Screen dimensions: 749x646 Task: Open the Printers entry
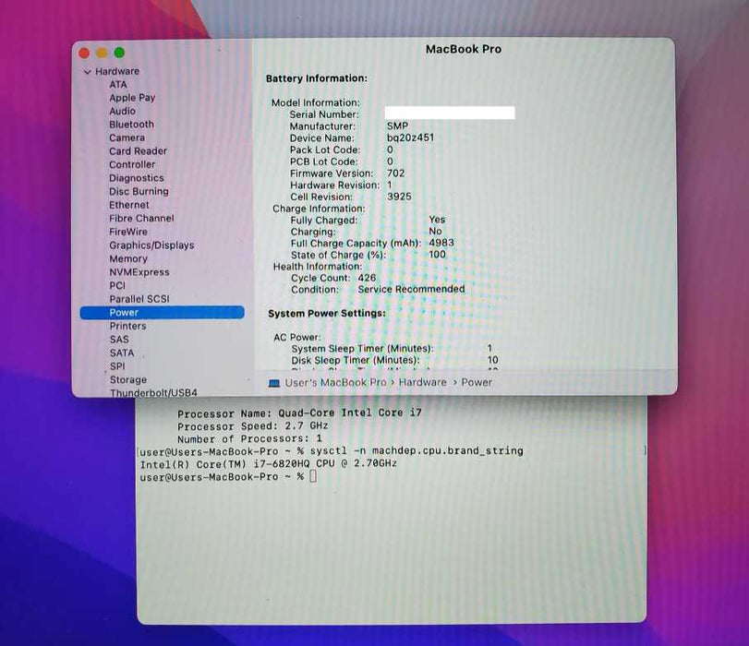point(127,326)
